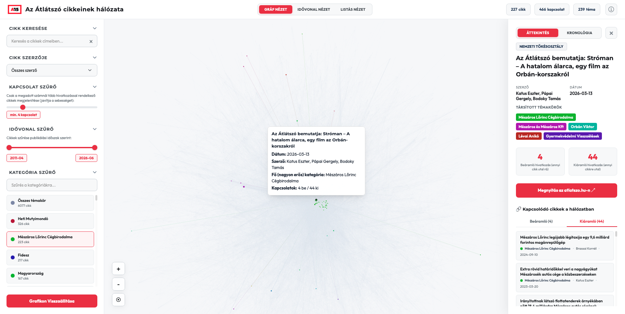Clear the article search field X icon
Image resolution: width=625 pixels, height=314 pixels.
tap(91, 41)
